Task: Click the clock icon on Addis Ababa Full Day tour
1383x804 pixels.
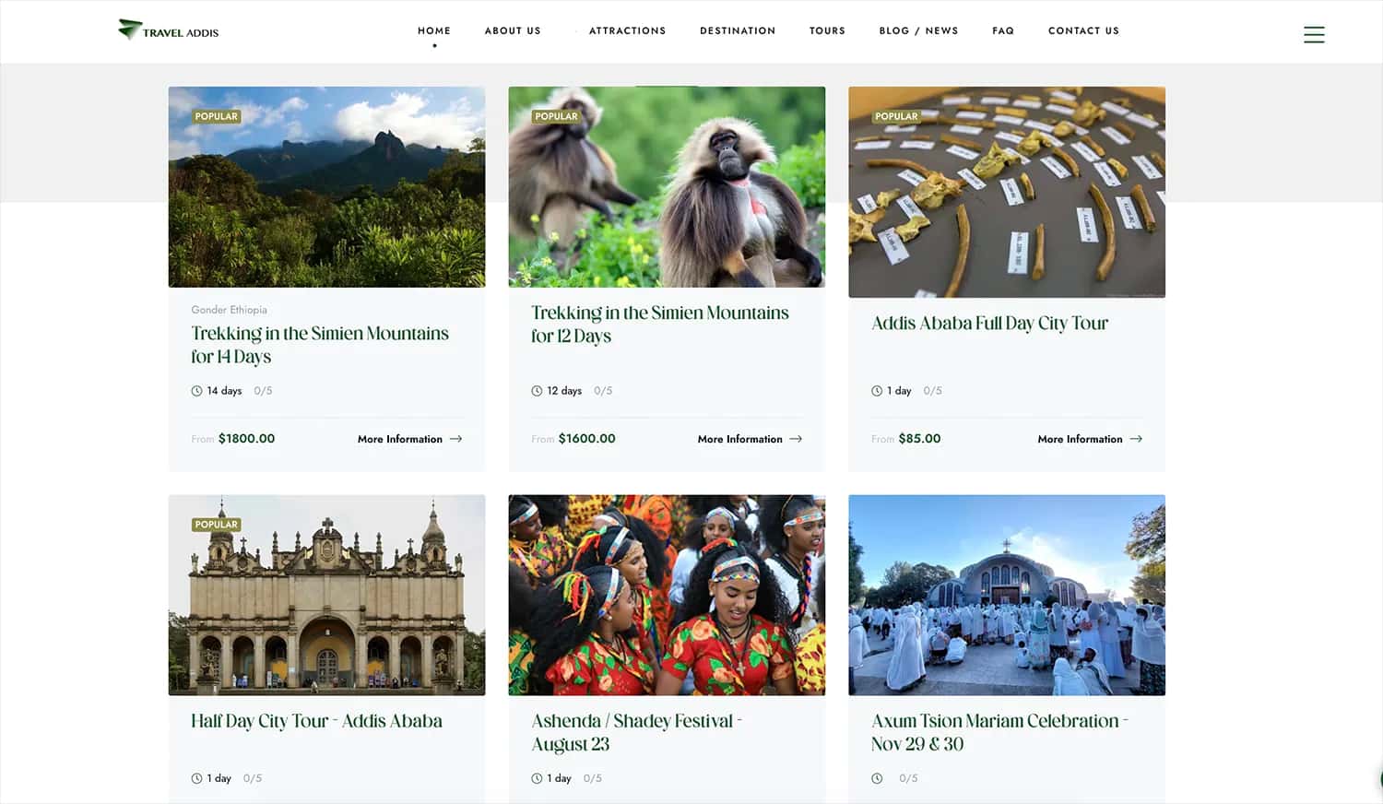Action: [877, 391]
